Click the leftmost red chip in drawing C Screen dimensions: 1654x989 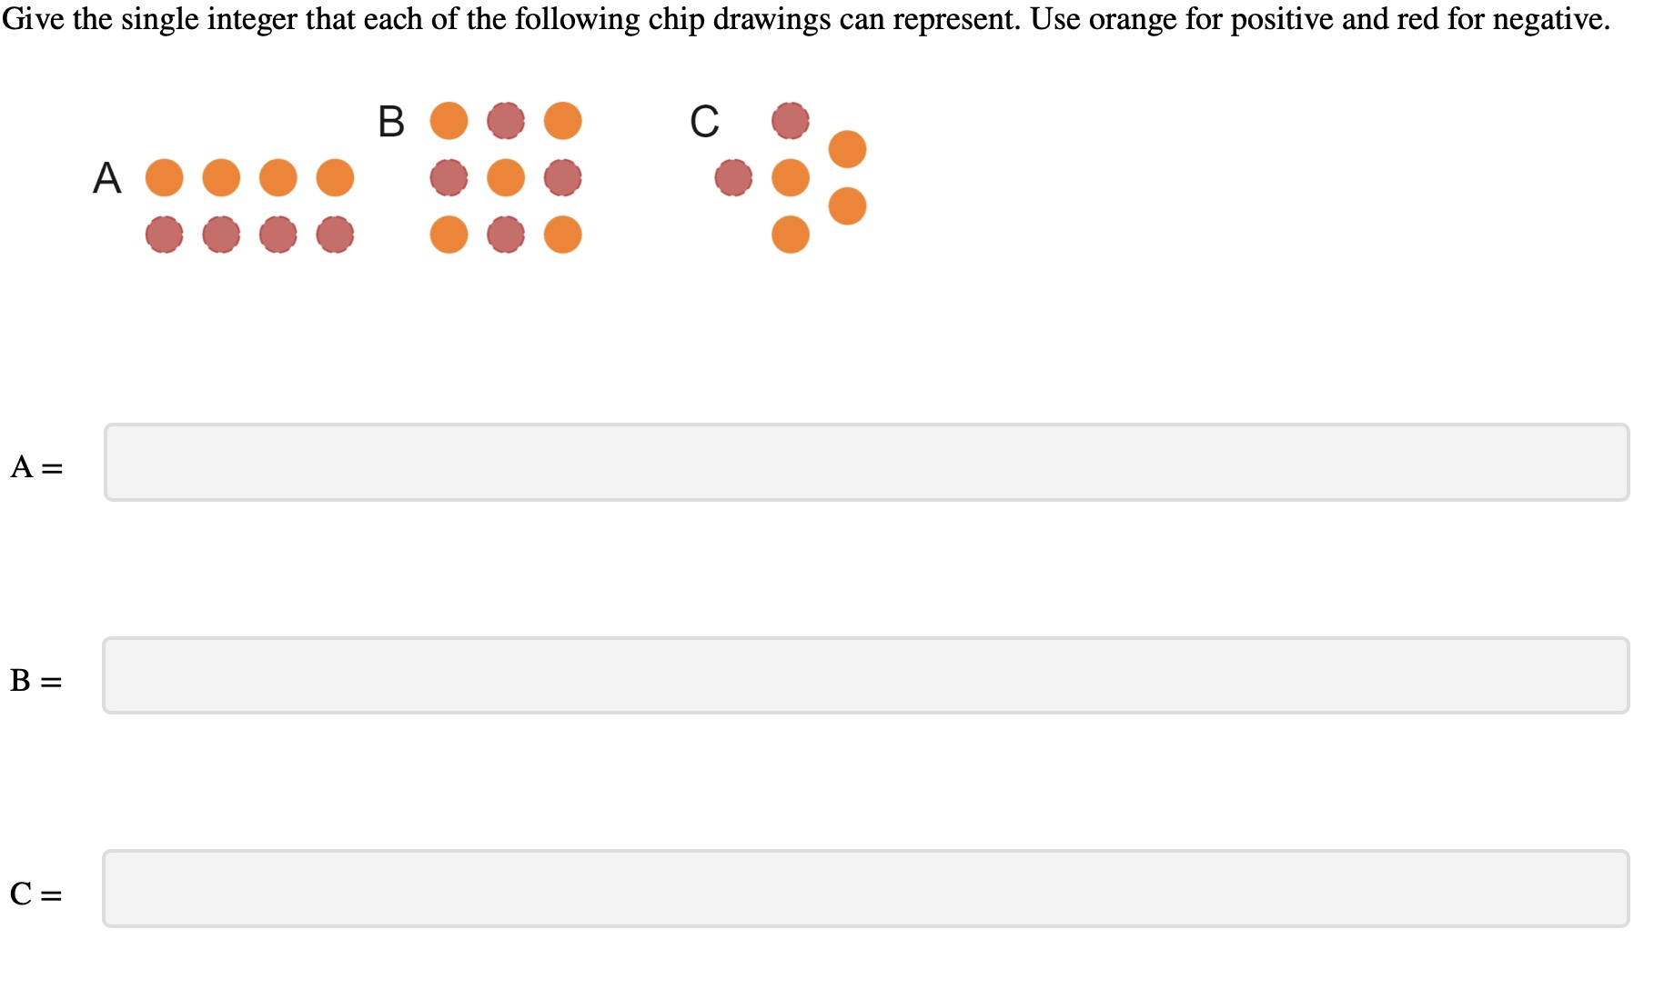733,178
